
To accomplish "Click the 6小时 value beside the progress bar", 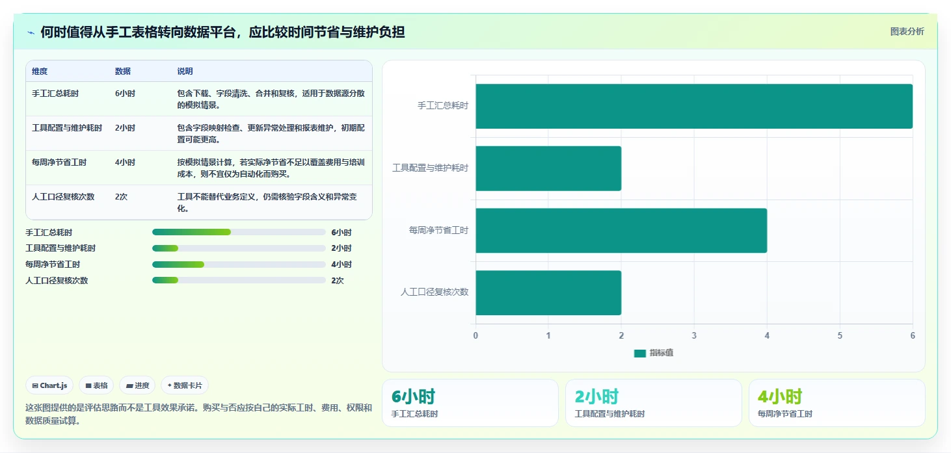I will (x=342, y=232).
